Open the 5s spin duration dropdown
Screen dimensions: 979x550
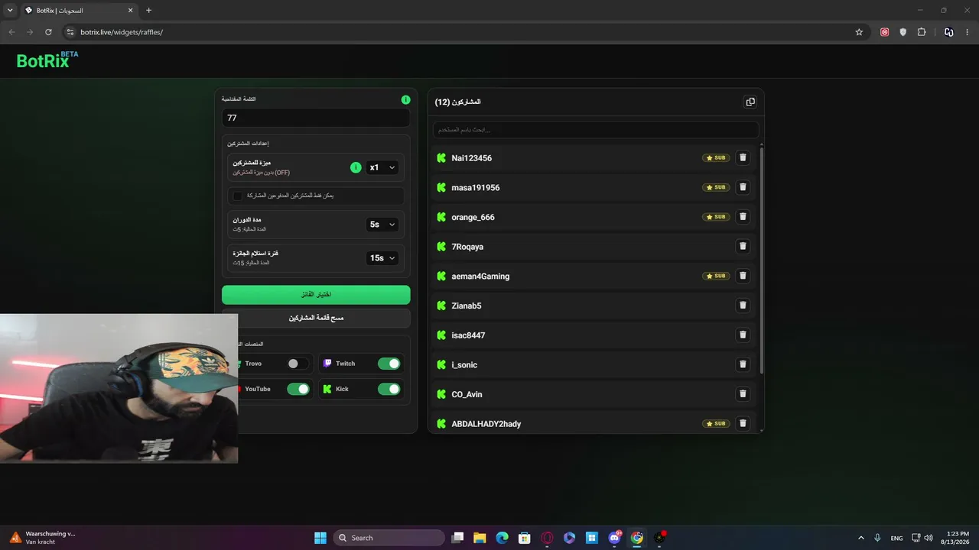point(382,225)
